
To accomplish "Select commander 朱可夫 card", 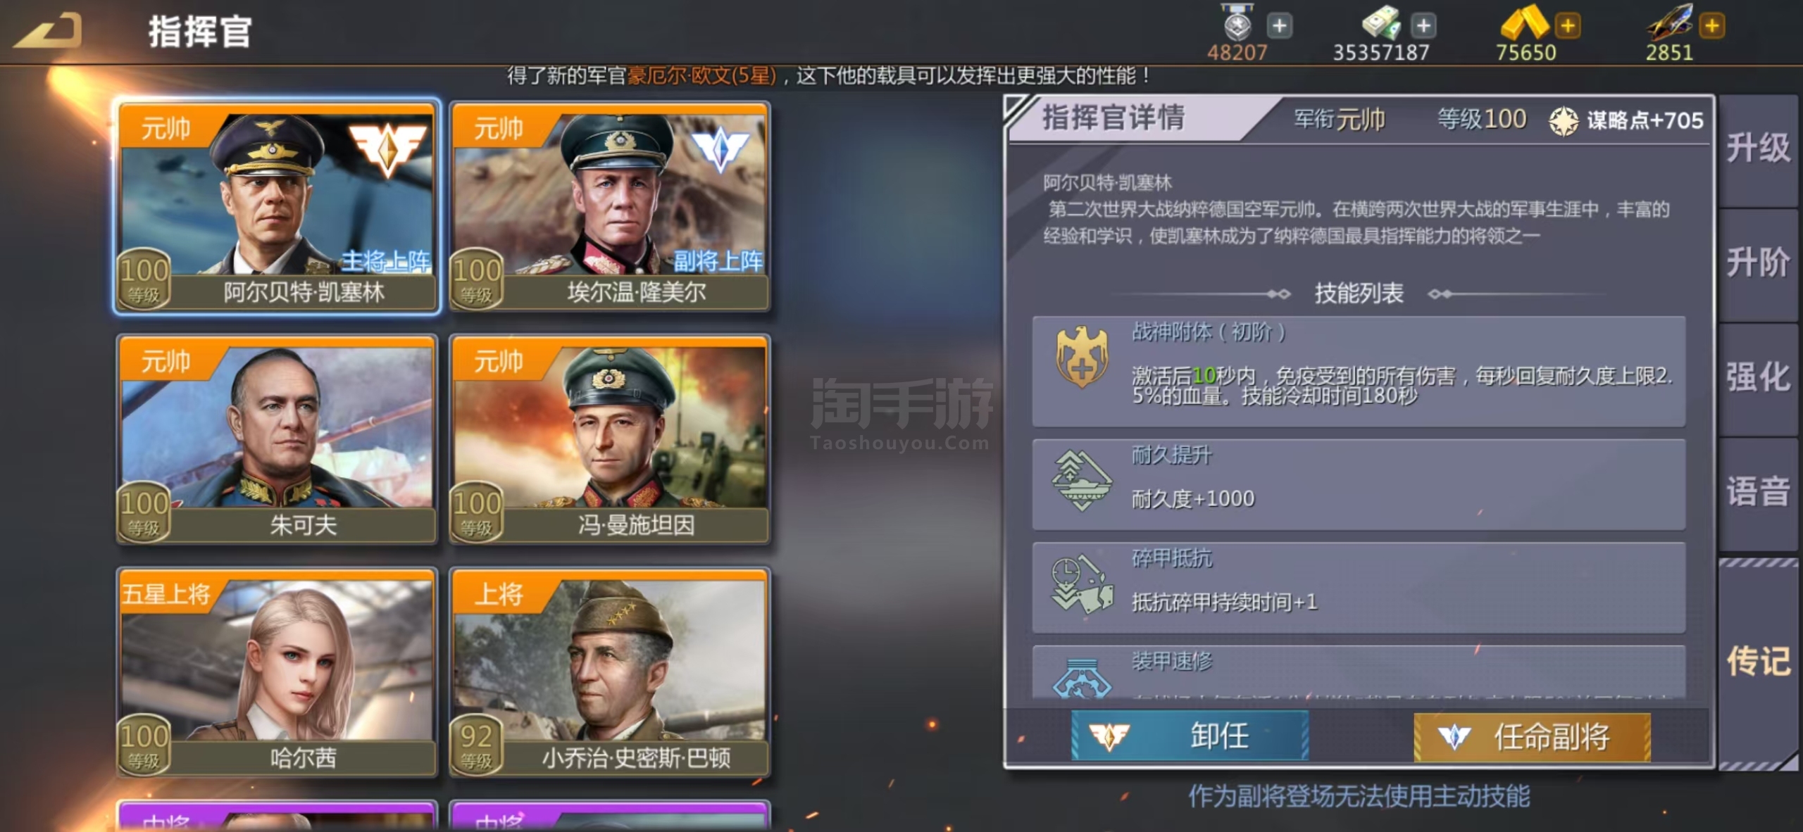I will click(277, 440).
